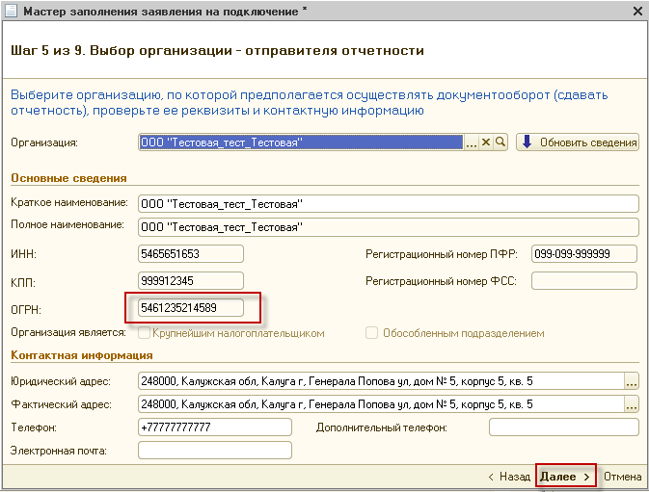Click the ellipsis button in Организация field

point(472,142)
